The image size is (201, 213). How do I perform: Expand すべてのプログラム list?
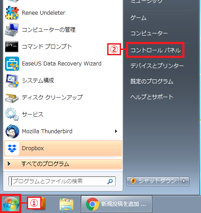pos(63,164)
